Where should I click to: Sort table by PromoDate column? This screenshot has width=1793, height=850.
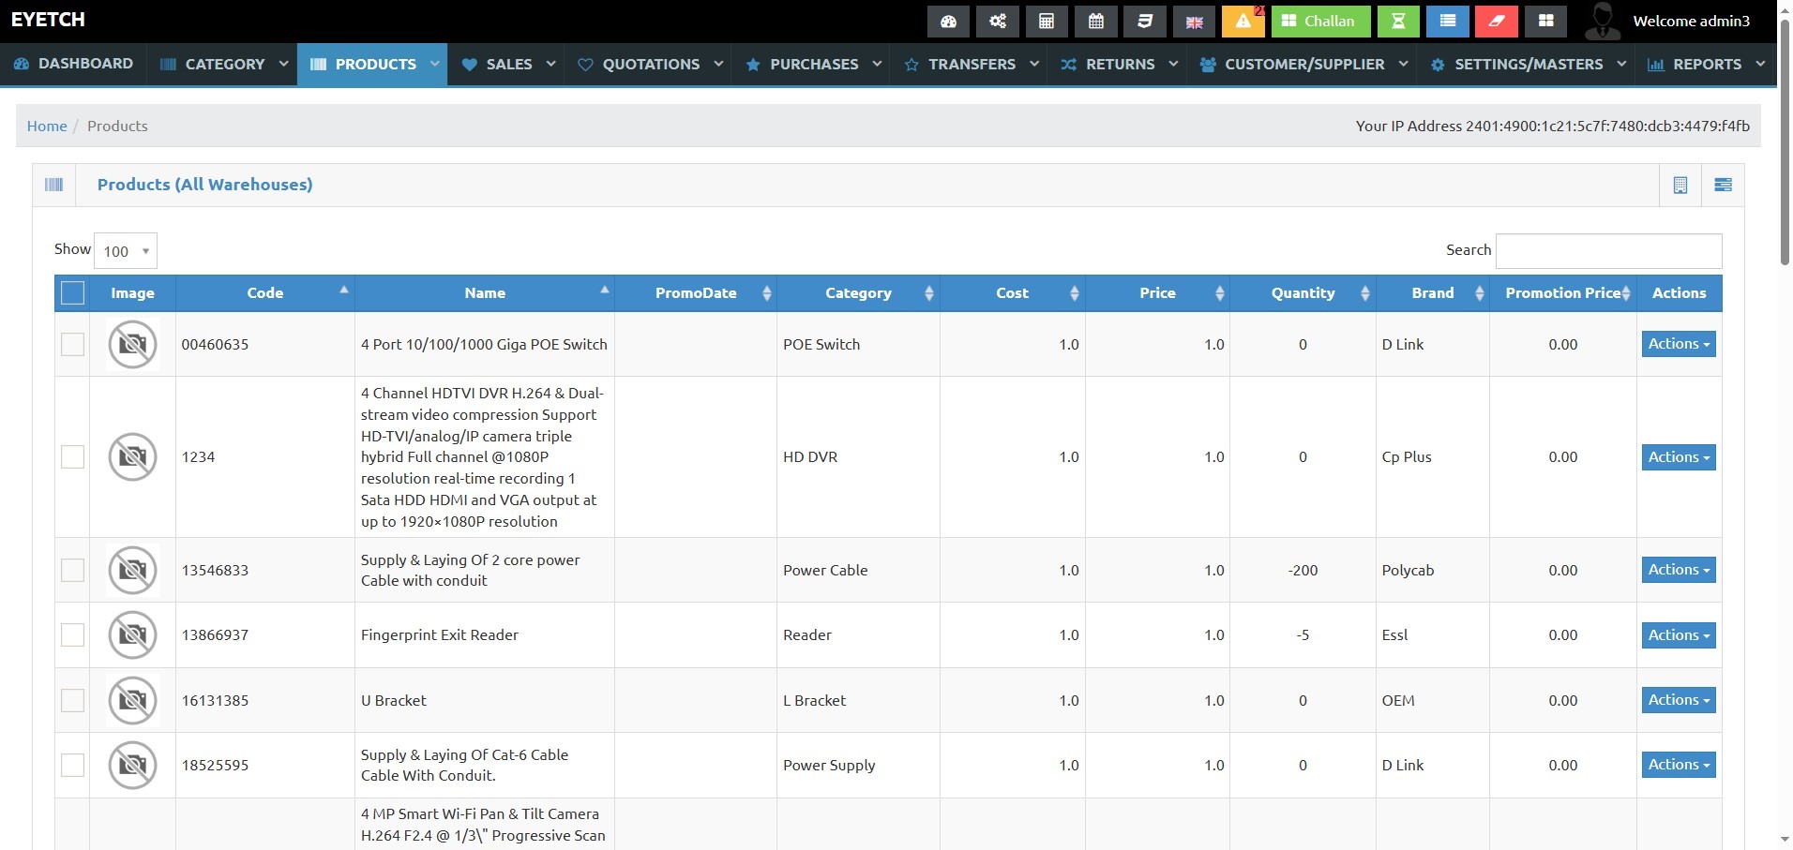pyautogui.click(x=696, y=293)
